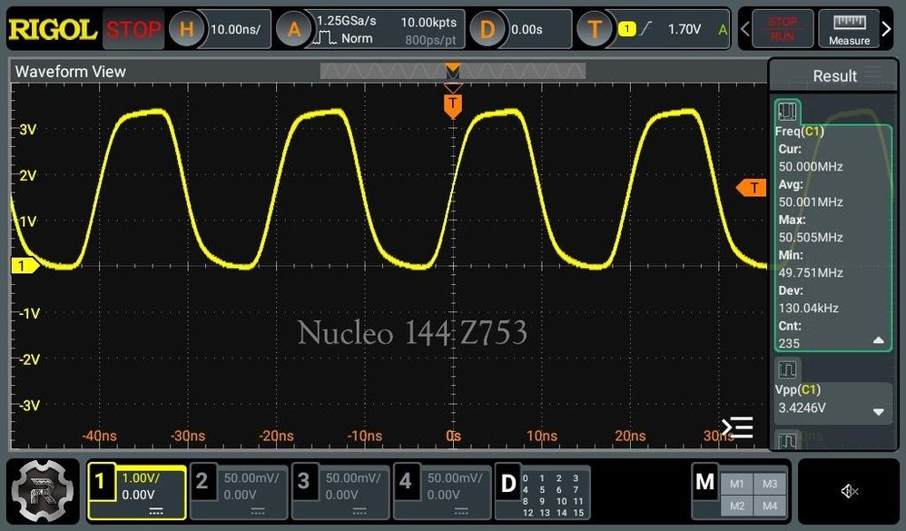The height and width of the screenshot is (531, 906).
Task: Select the Freq(C1) measurement waveform icon
Action: click(786, 111)
